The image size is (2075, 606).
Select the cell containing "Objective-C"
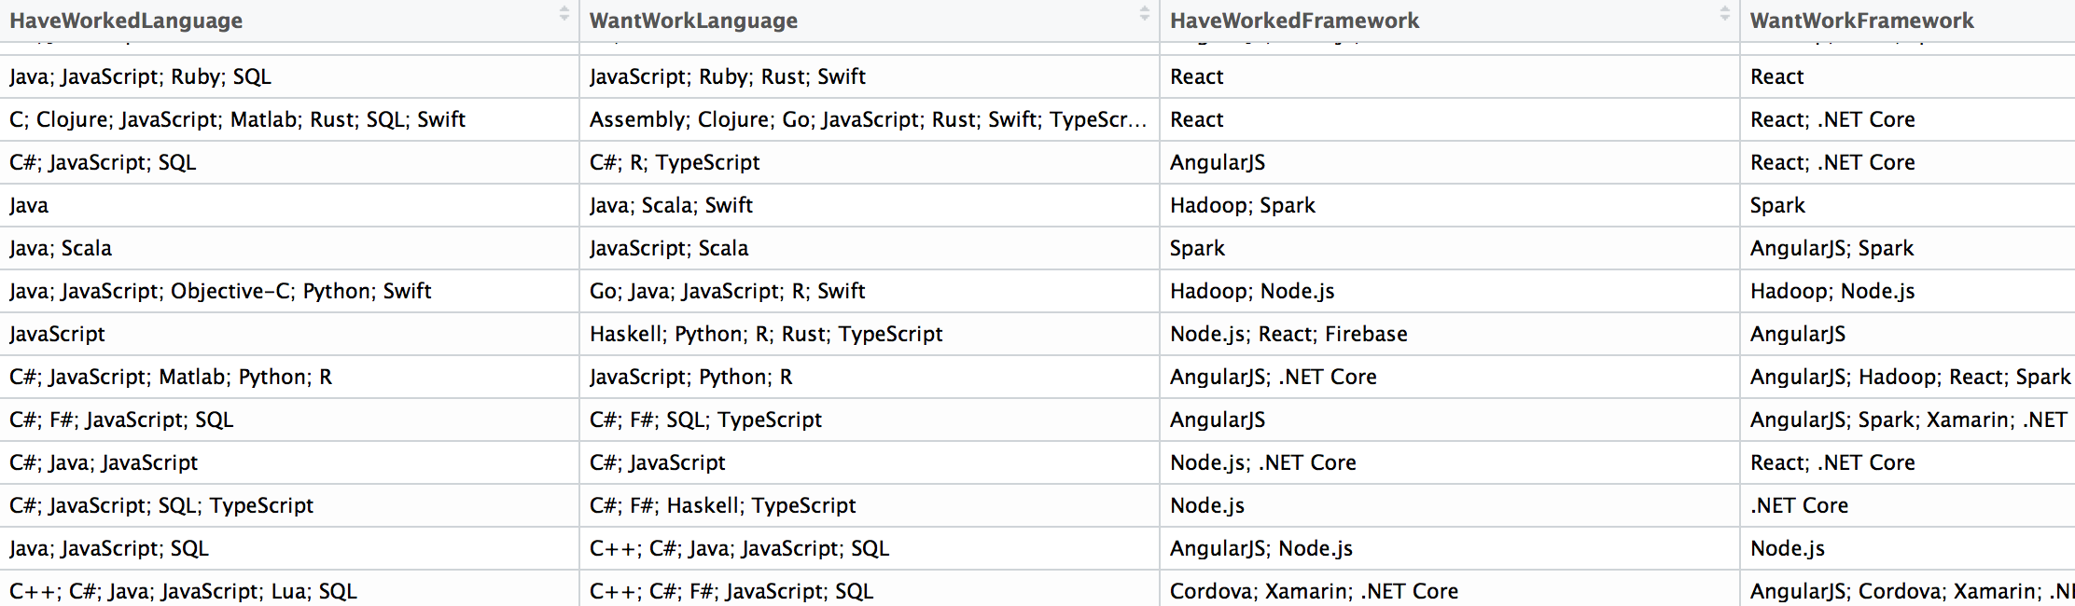click(x=220, y=291)
